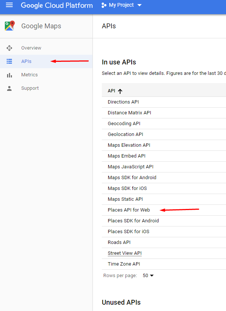Image resolution: width=226 pixels, height=311 pixels.
Task: Open the hamburger navigation menu
Action: point(9,5)
